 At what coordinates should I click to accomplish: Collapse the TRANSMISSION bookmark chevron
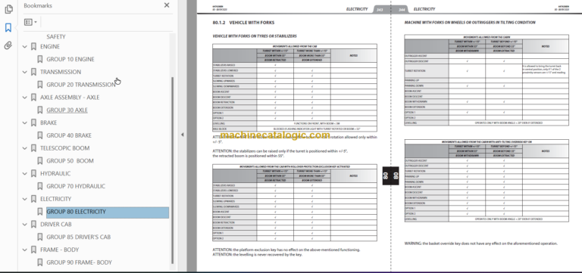tap(25, 72)
